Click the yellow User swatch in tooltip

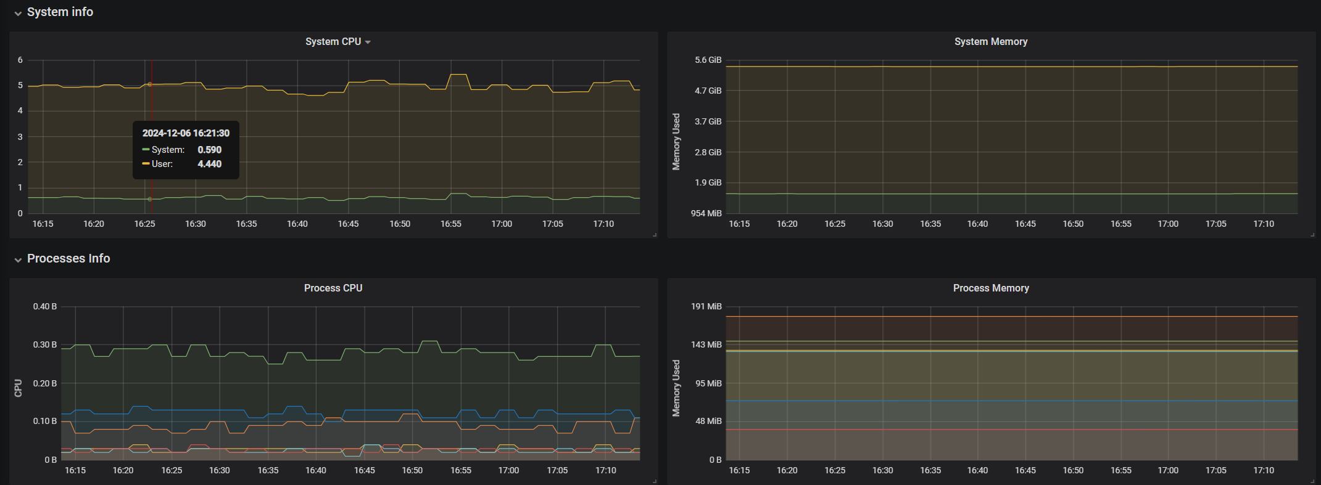pos(146,164)
